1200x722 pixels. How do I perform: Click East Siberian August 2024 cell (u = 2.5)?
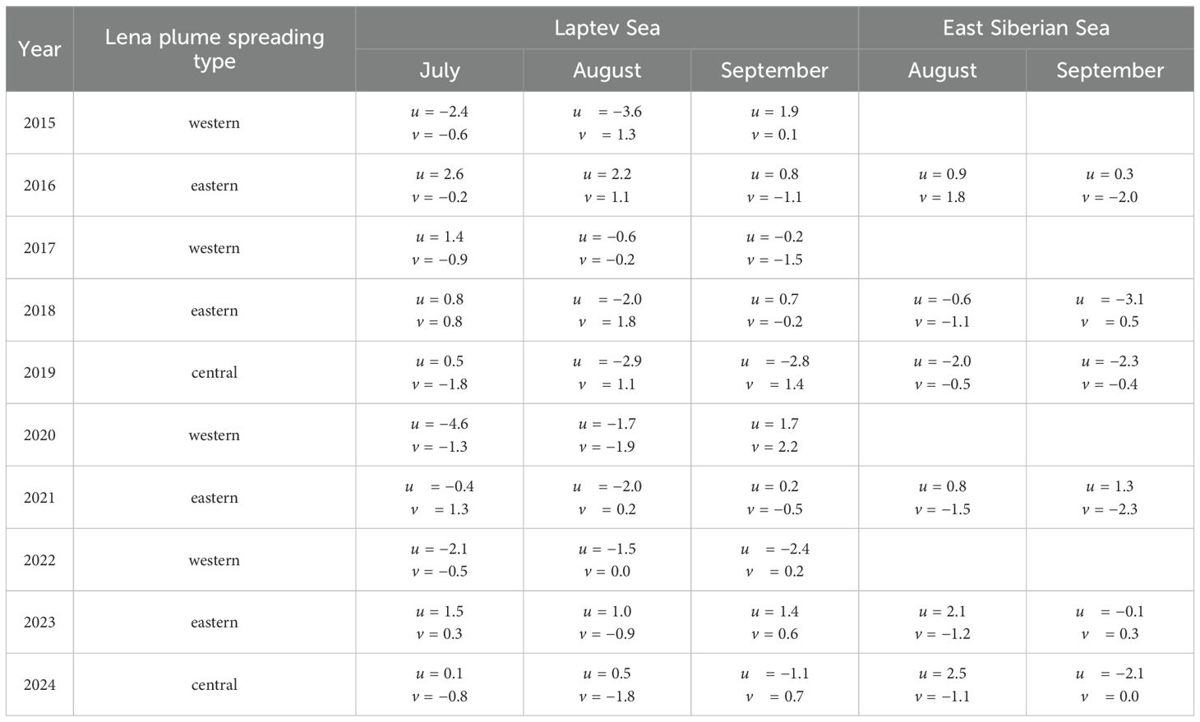pos(943,685)
